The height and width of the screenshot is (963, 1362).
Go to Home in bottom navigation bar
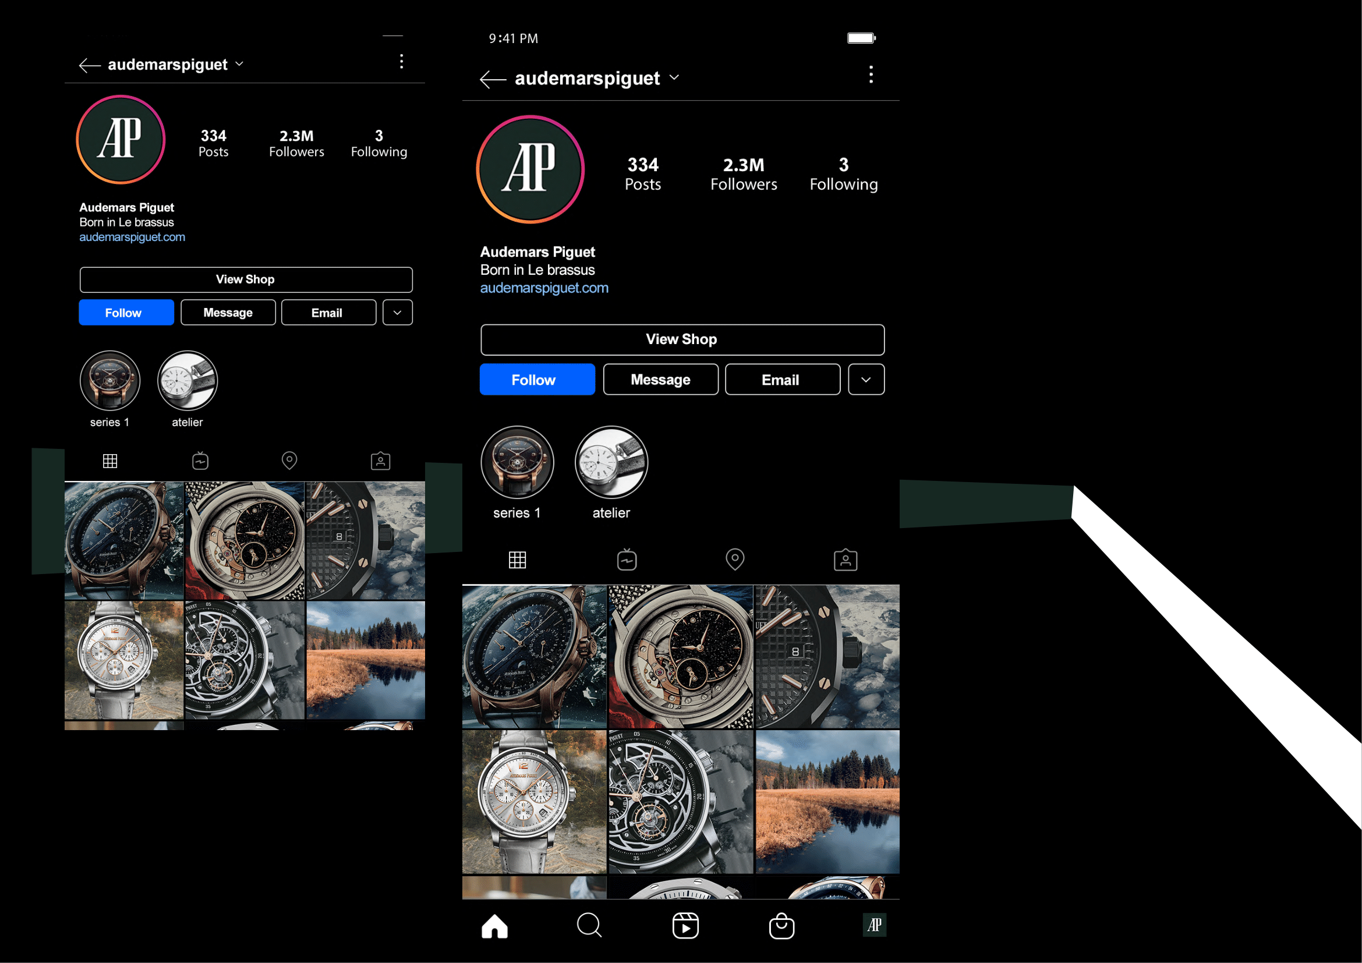tap(495, 926)
